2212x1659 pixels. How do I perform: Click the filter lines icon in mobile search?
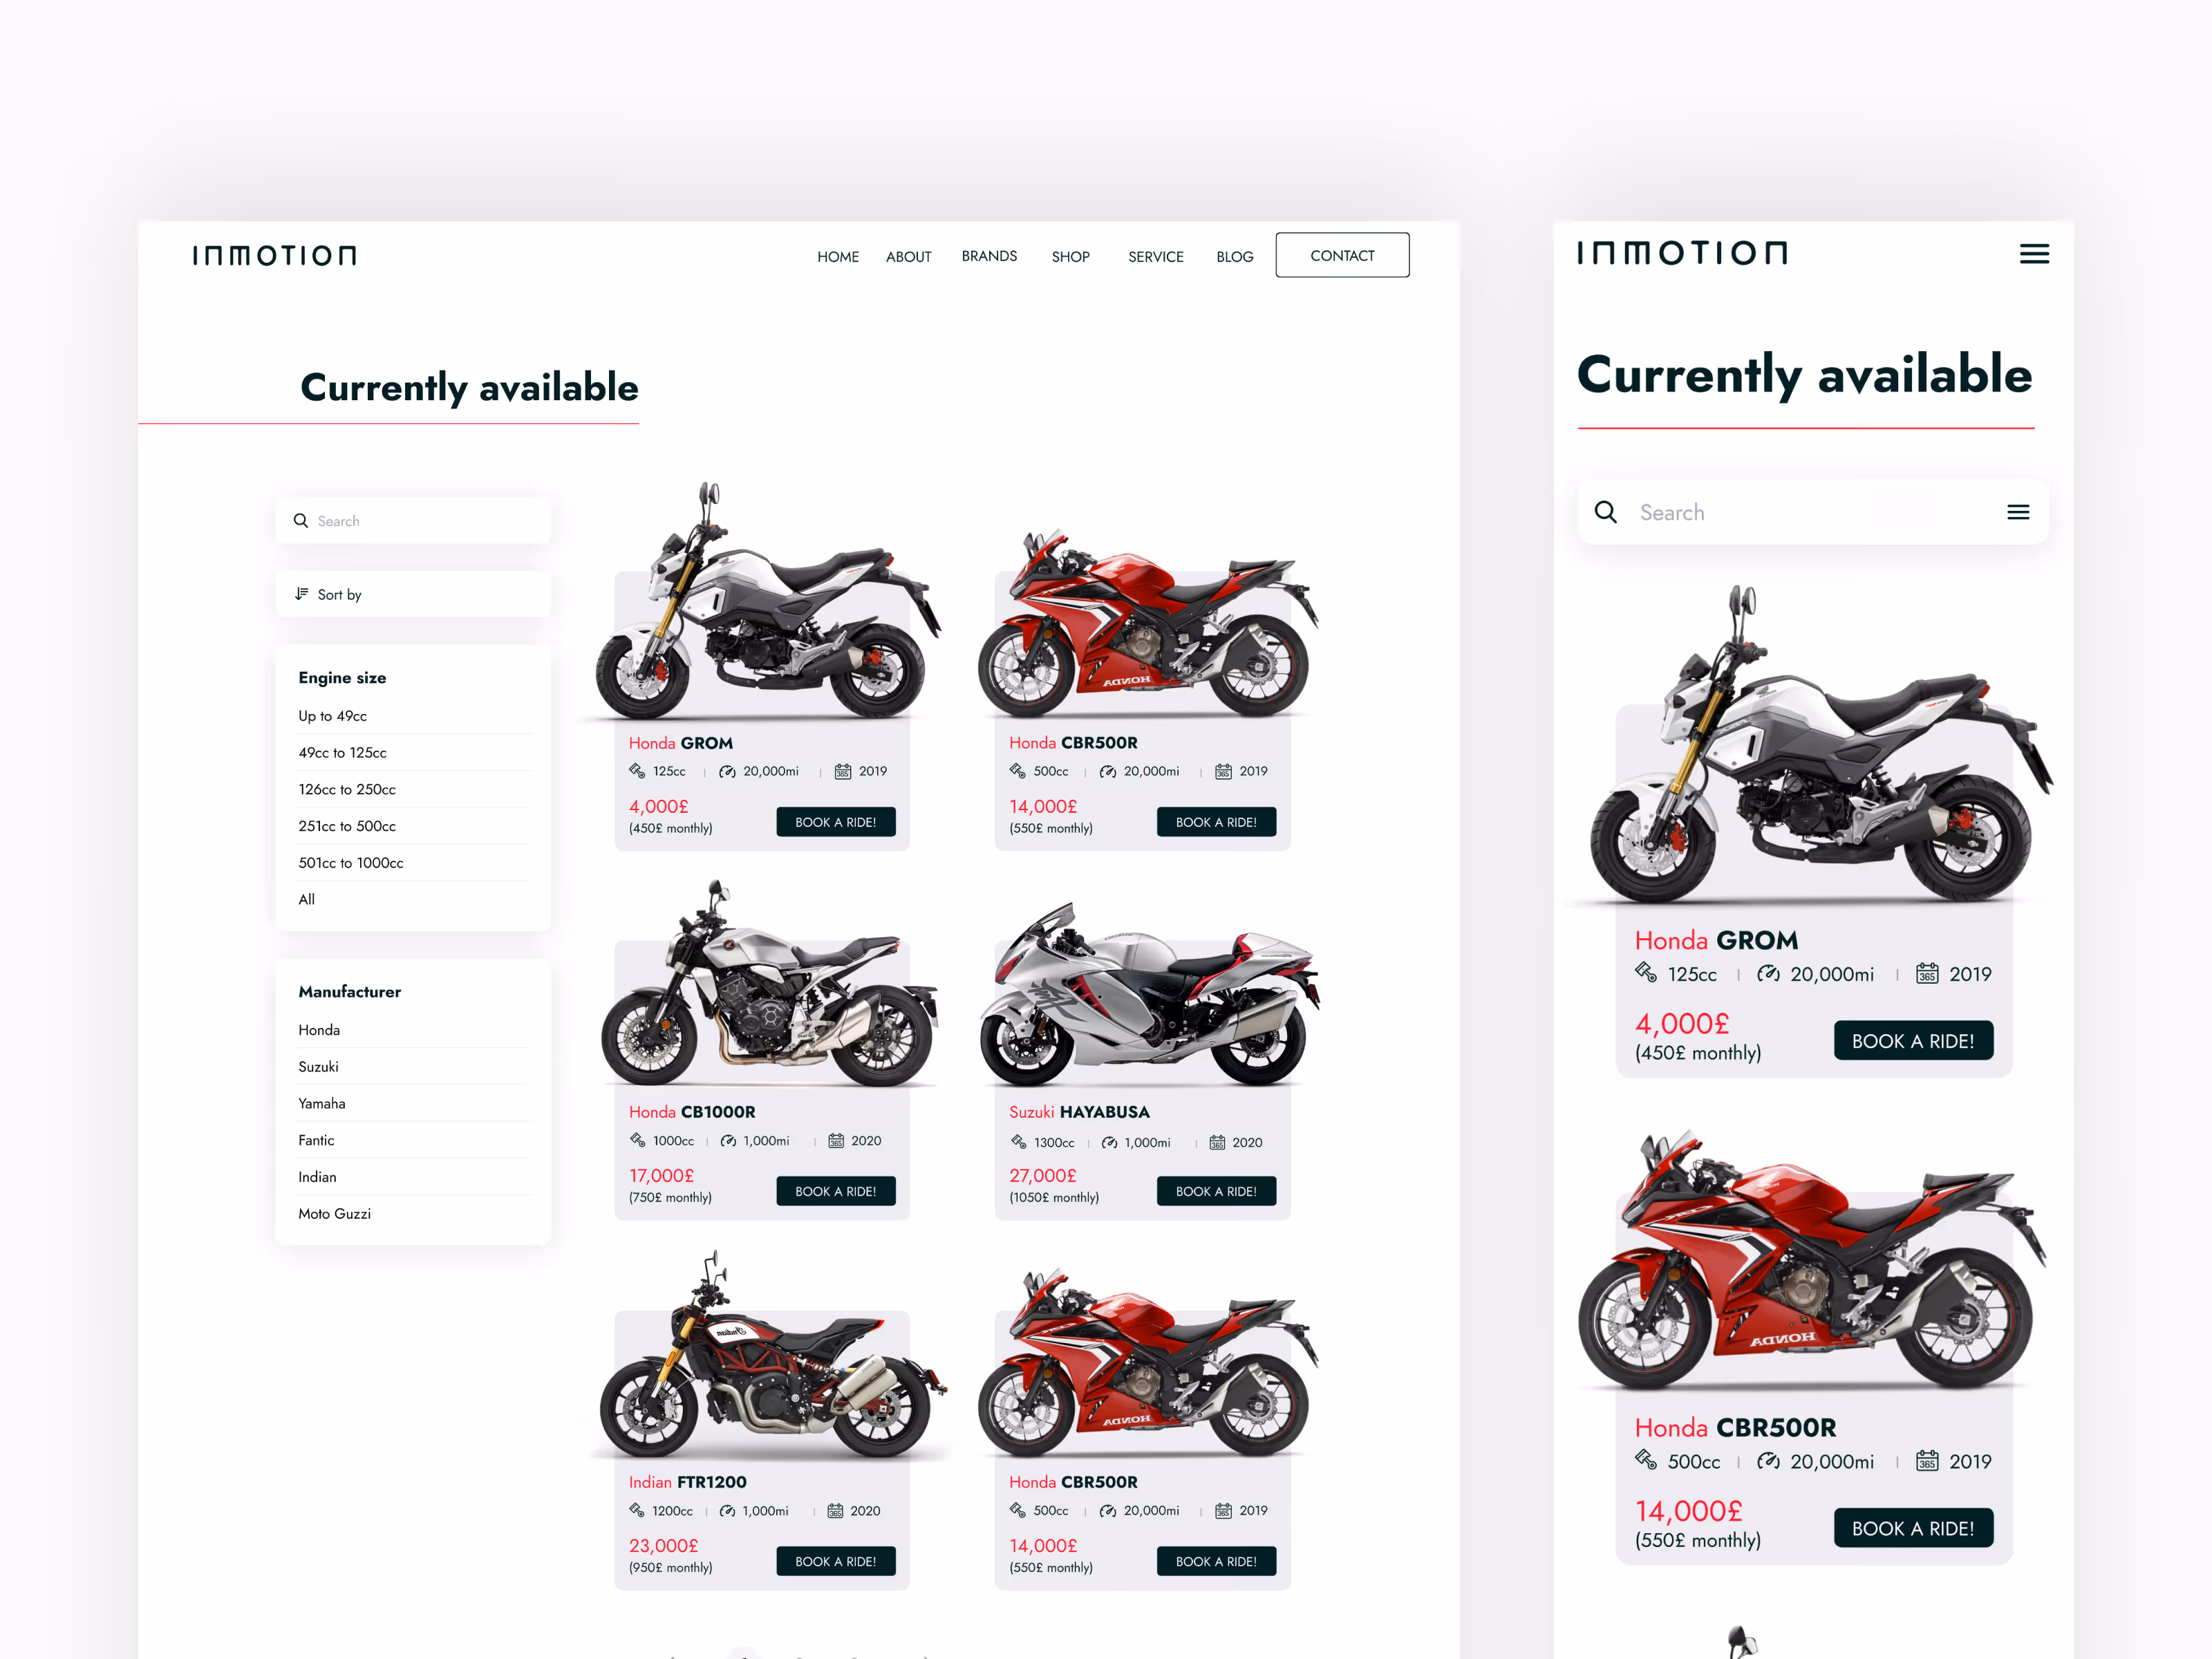click(2018, 512)
